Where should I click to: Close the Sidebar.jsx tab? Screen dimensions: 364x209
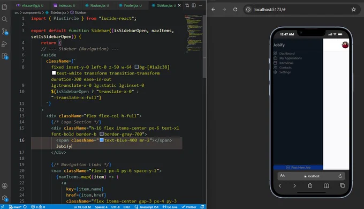tap(179, 5)
